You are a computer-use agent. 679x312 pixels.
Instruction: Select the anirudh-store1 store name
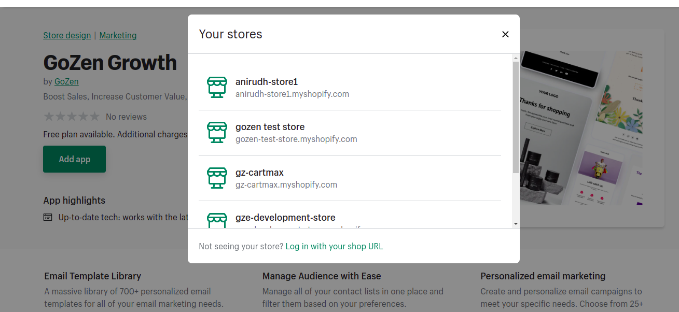click(267, 82)
